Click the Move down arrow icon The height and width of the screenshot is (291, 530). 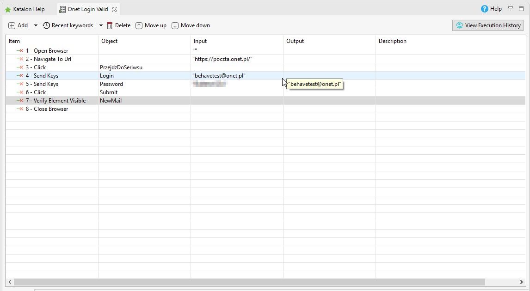point(175,25)
